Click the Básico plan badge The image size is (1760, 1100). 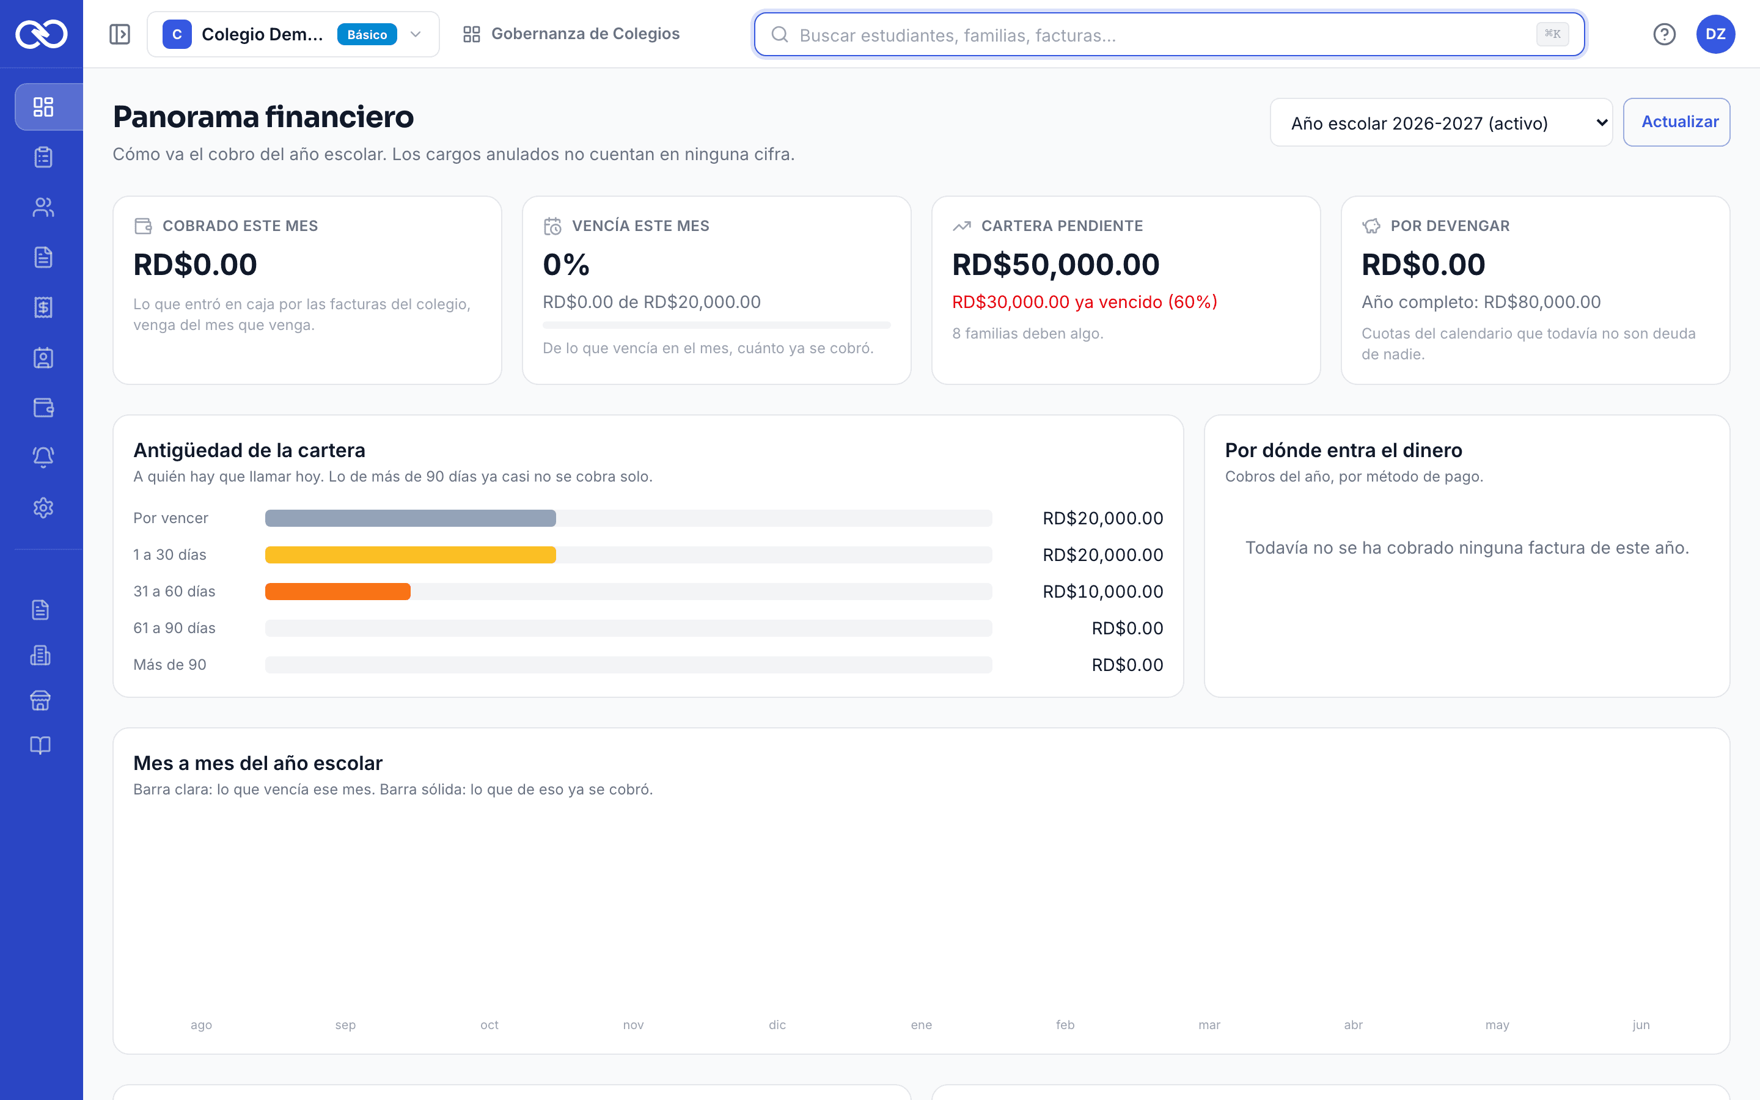coord(367,34)
